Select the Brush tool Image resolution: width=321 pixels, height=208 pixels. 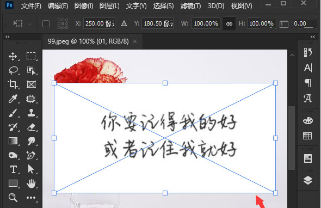(x=13, y=113)
